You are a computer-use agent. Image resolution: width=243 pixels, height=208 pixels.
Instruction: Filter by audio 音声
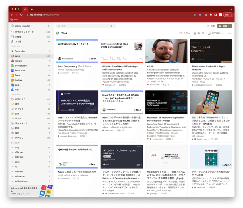31,133
